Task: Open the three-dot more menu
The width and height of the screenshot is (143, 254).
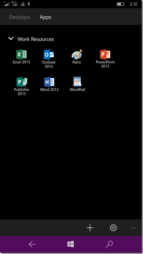Action: coord(133,228)
